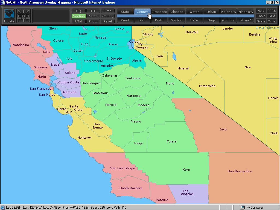280x210 pixels.
Task: Select Time mode next to ITU
Action: [x=108, y=11]
